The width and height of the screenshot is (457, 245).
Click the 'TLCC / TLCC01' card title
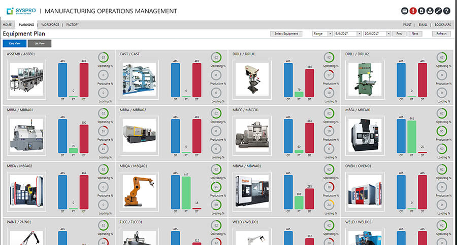coord(131,222)
